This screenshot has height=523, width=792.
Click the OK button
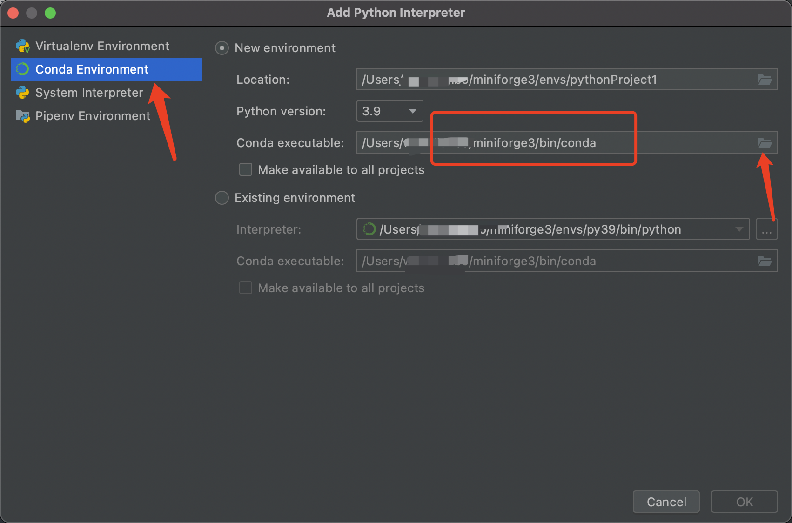pos(745,502)
